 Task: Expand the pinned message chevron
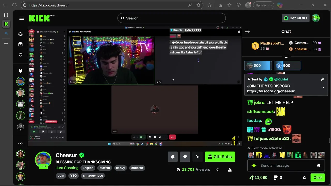coord(322,88)
